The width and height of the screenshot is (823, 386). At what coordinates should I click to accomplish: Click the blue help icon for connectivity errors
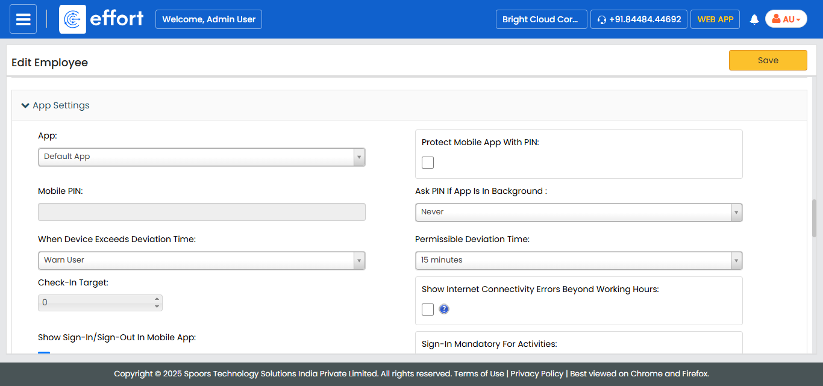pos(444,310)
